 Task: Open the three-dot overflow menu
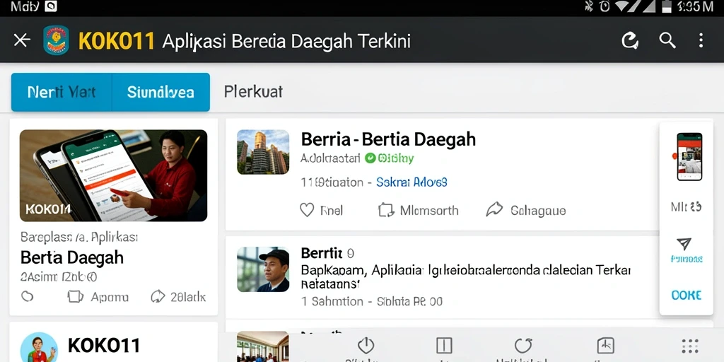click(701, 40)
